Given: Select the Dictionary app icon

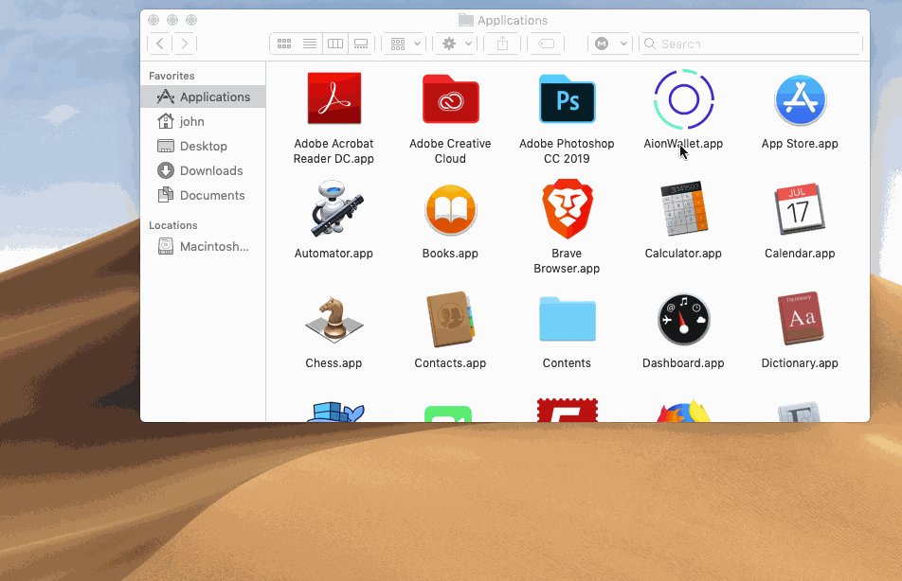Looking at the screenshot, I should 801,318.
